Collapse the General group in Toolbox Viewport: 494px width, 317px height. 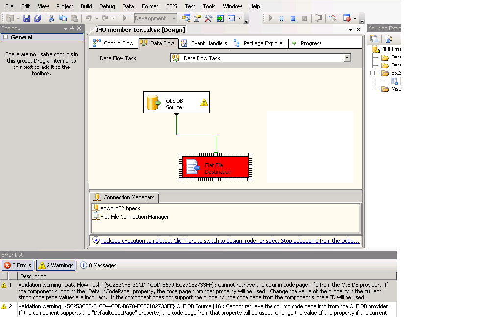click(5, 37)
